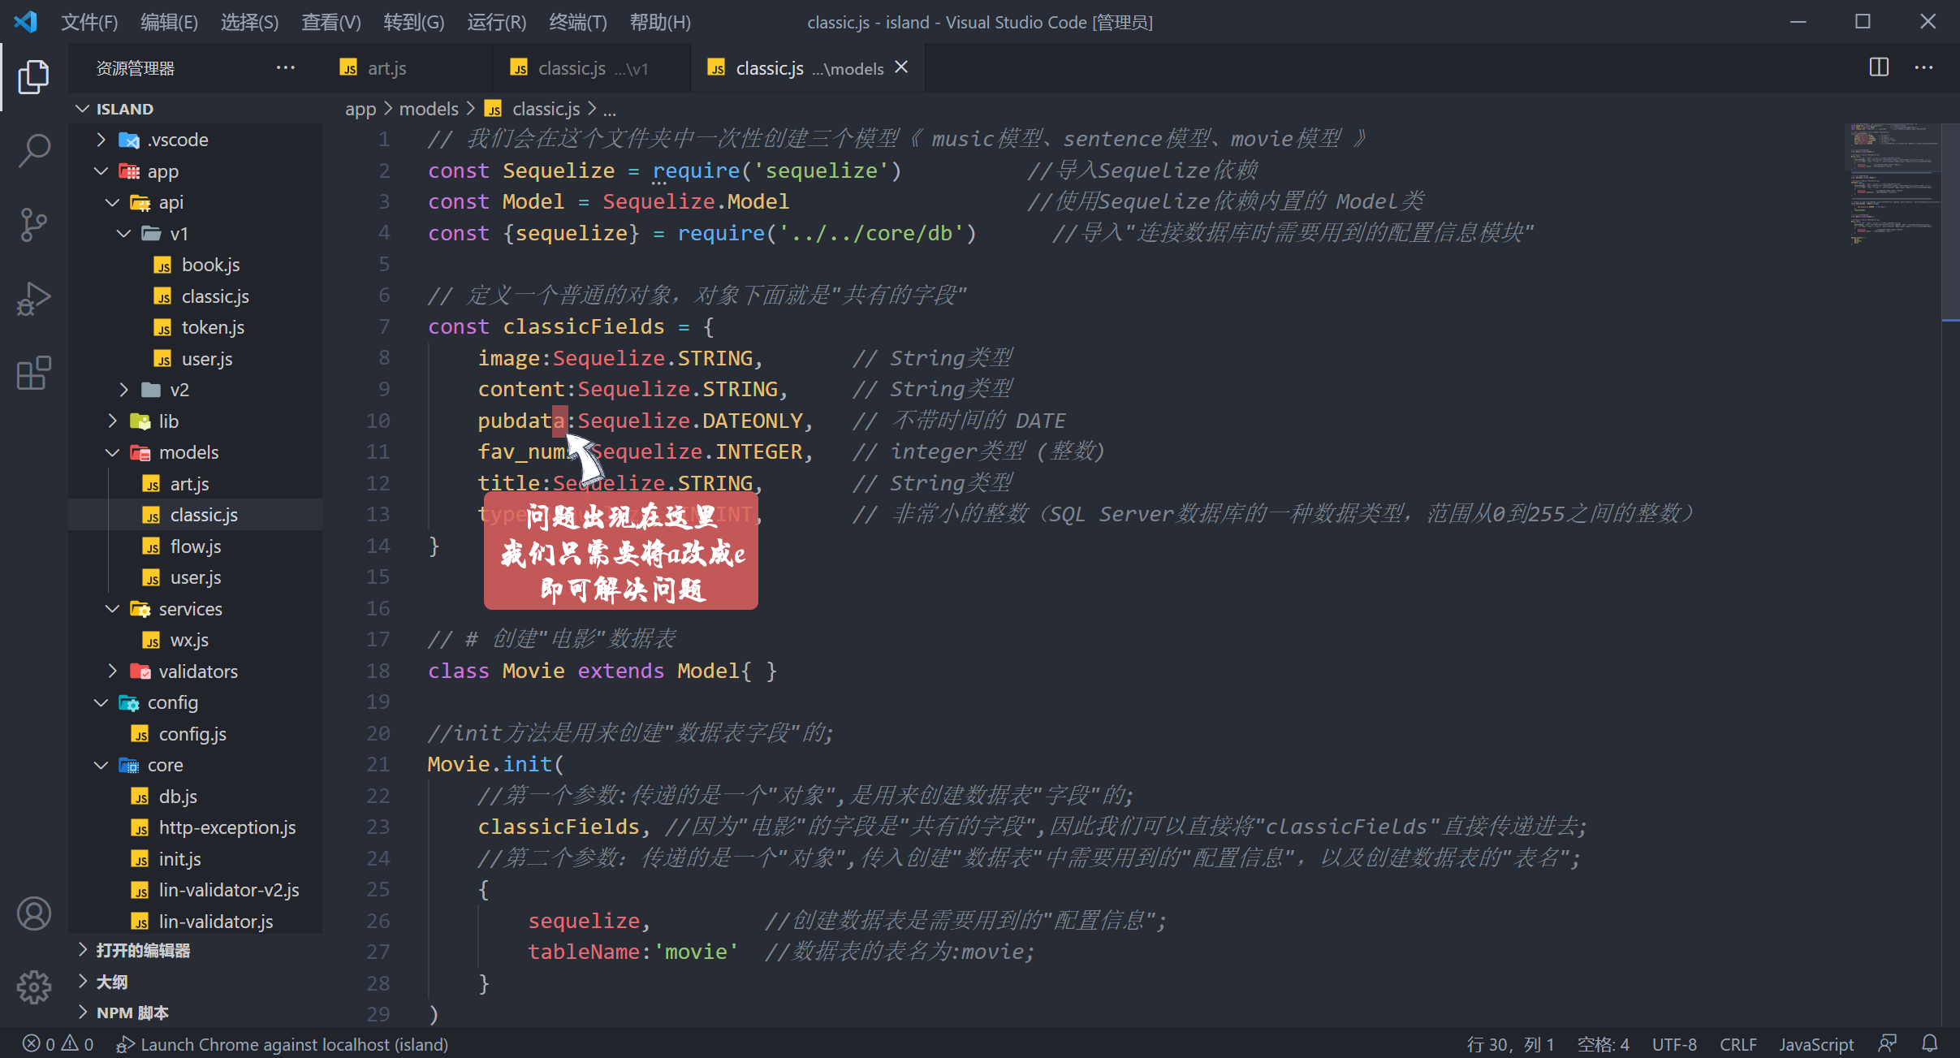The height and width of the screenshot is (1058, 1960).
Task: Open the 终端(T) menu
Action: click(x=577, y=22)
